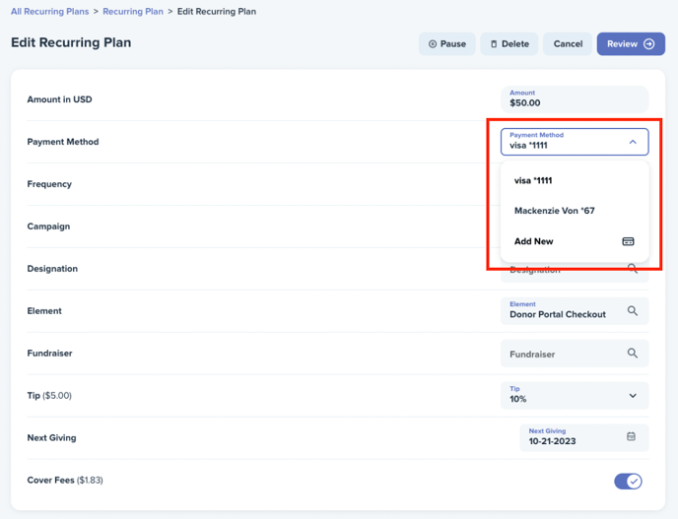The image size is (678, 519).
Task: Click the Next Giving date field 10-21-2023
Action: [584, 438]
